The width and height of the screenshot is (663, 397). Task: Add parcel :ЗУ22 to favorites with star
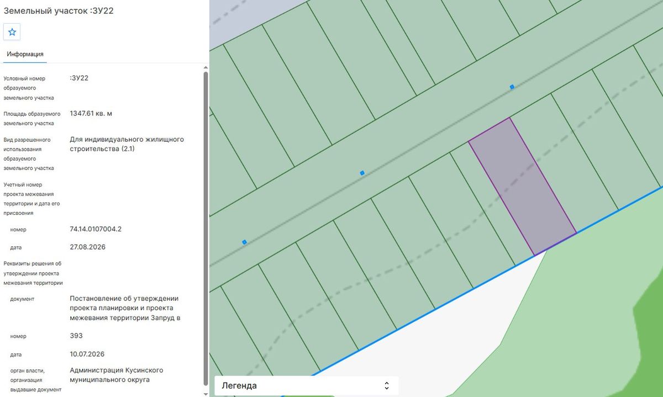(x=12, y=32)
